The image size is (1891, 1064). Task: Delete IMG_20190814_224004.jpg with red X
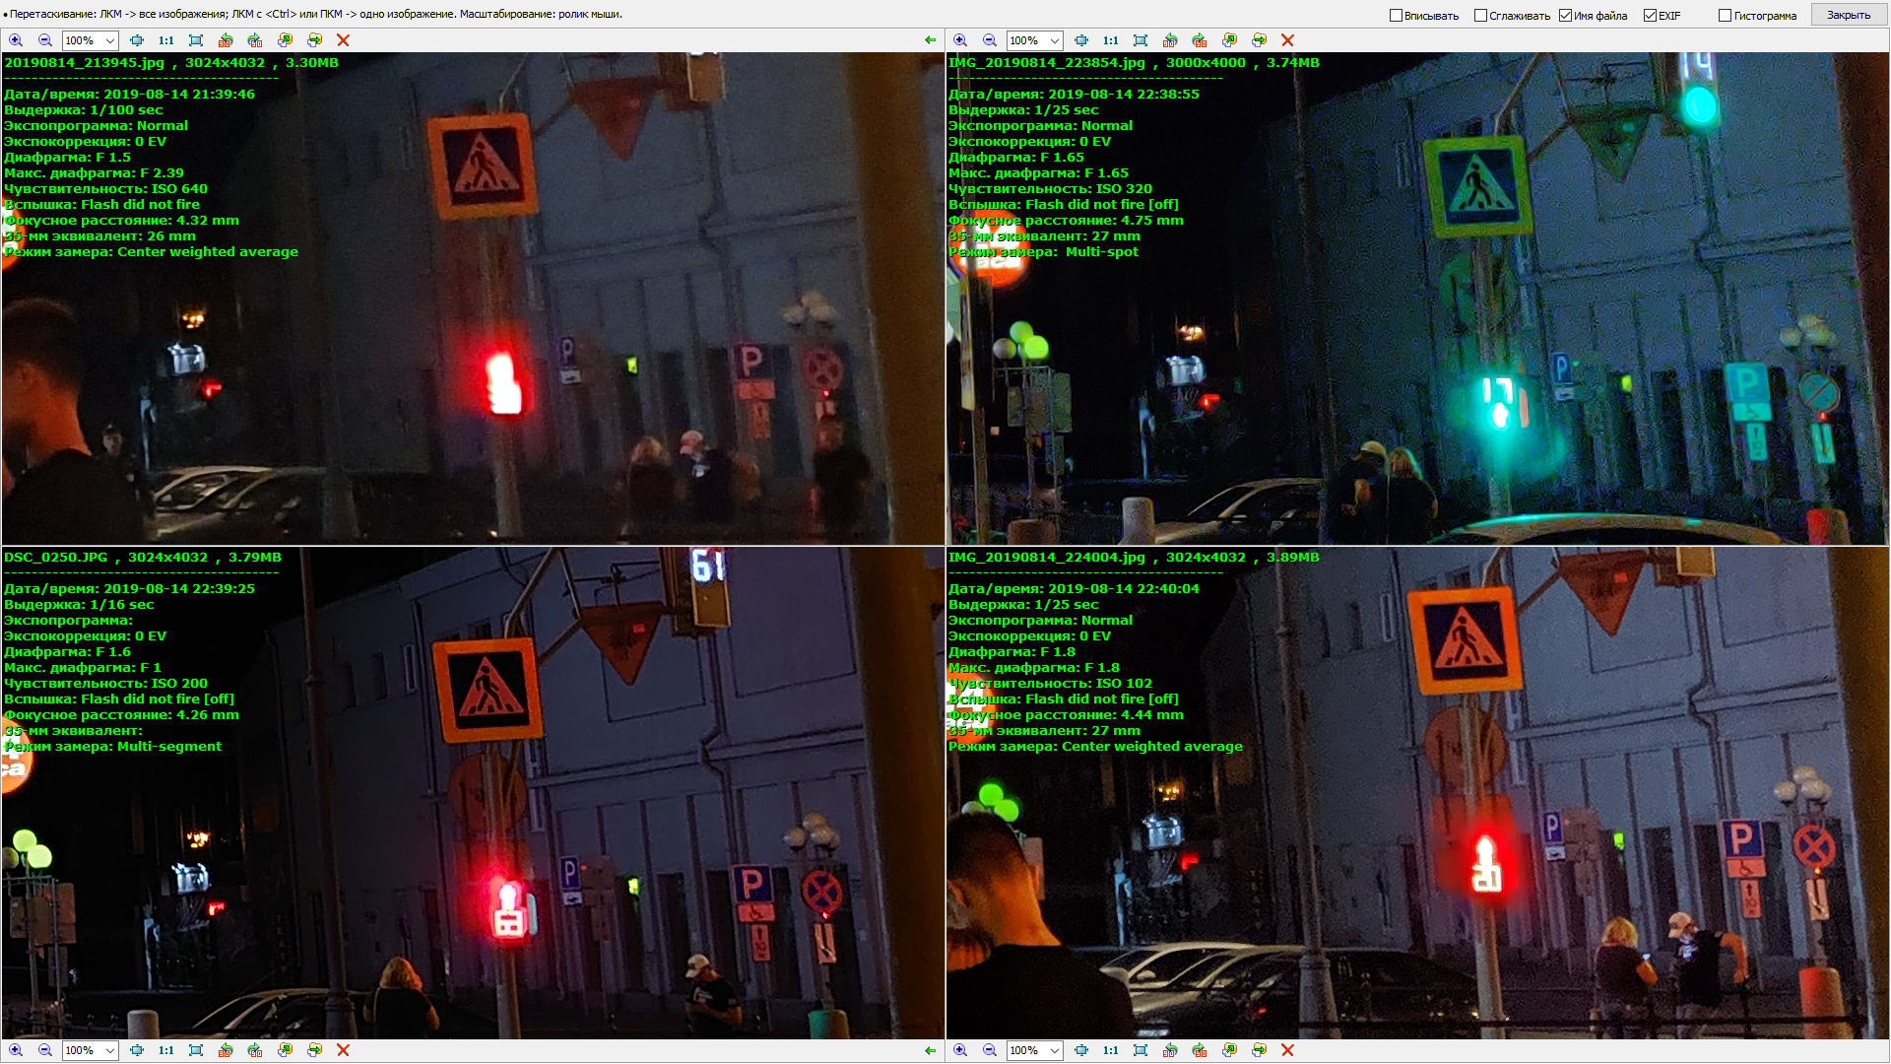1287,1050
